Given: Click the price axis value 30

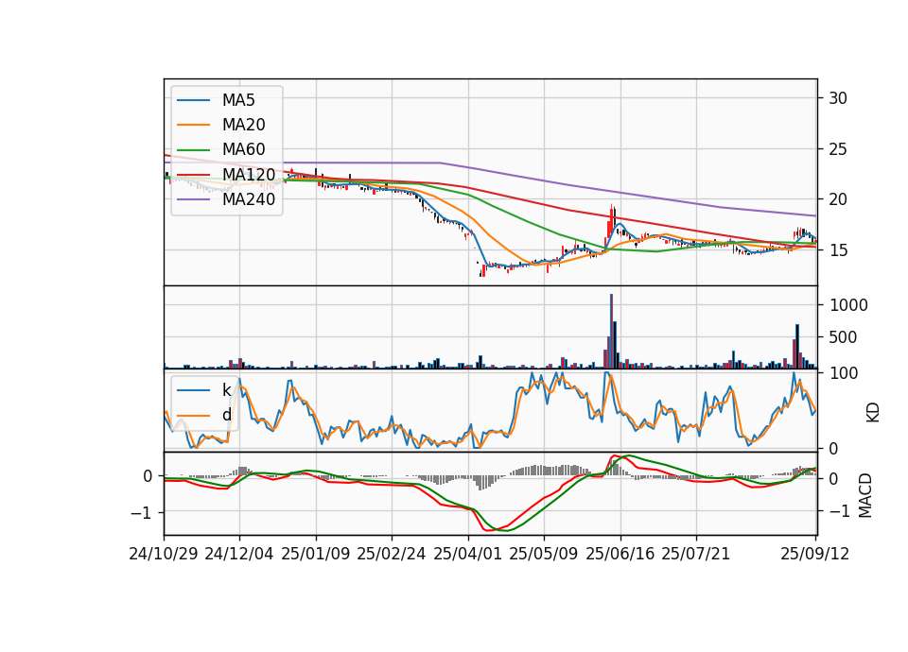Looking at the screenshot, I should (838, 98).
